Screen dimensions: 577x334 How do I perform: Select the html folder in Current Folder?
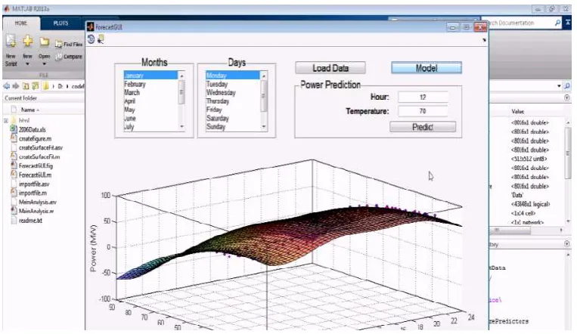[x=24, y=120]
